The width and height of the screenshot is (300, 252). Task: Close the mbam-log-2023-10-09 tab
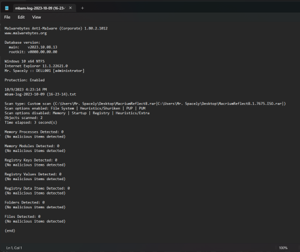(x=70, y=8)
